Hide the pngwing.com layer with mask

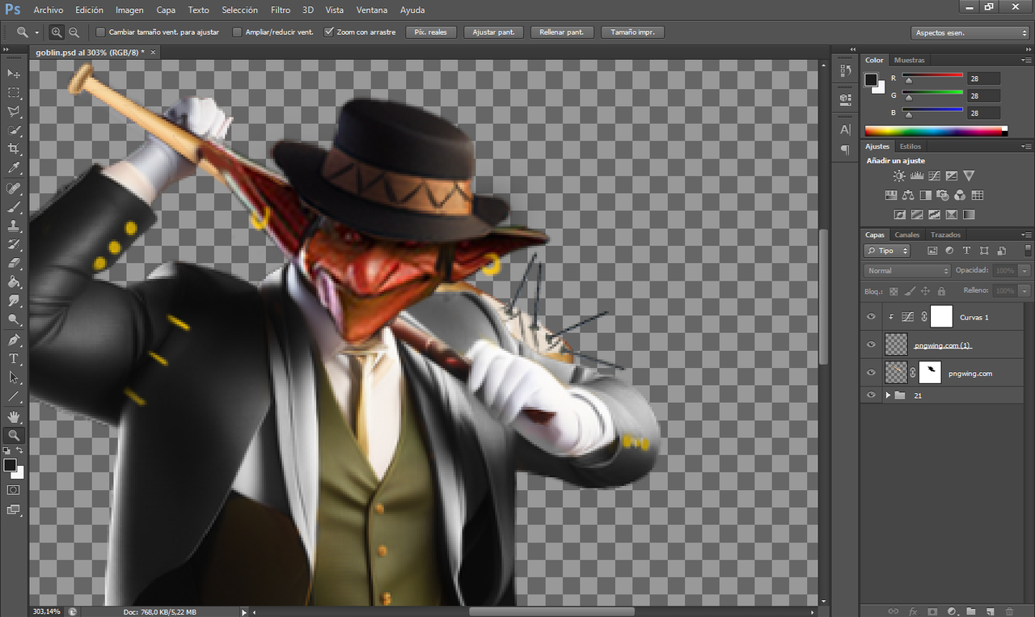coord(871,373)
